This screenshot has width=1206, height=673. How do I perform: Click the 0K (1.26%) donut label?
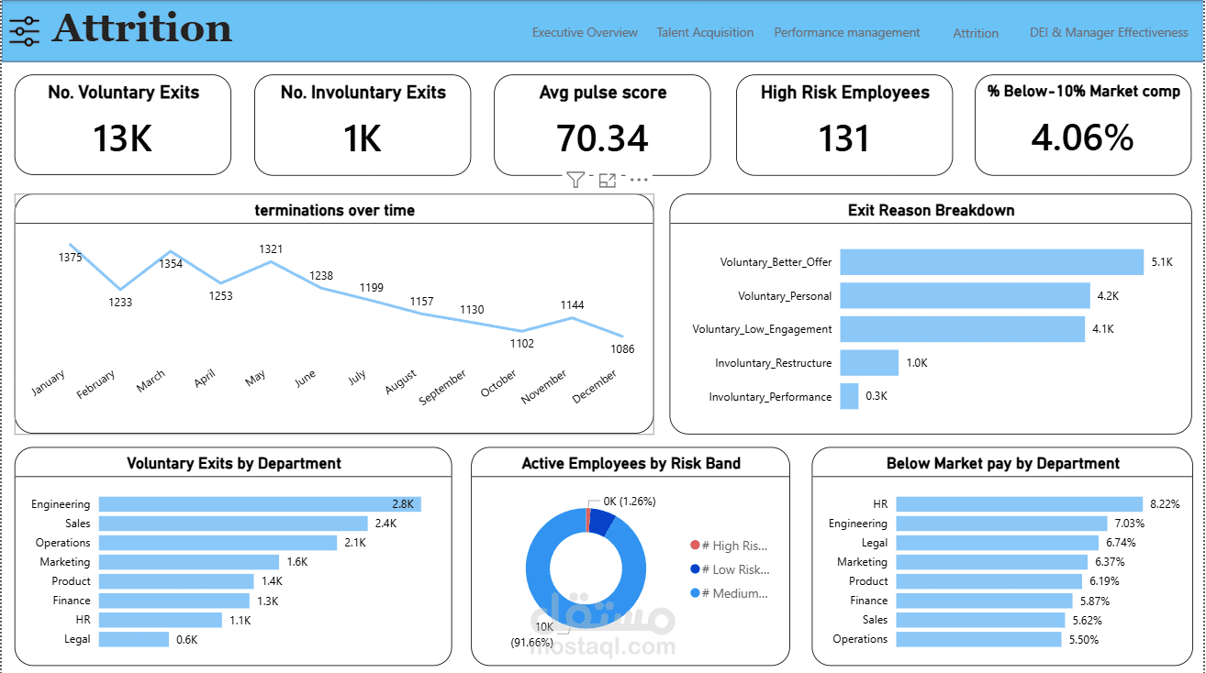pos(630,502)
